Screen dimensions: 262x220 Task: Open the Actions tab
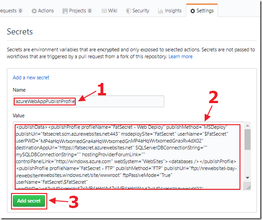(x=43, y=11)
